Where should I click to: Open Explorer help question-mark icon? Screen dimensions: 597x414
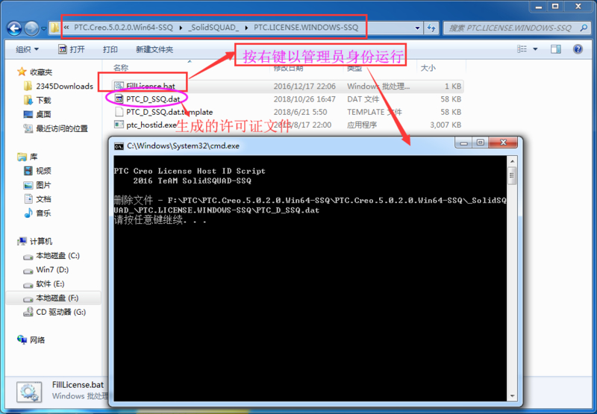(x=578, y=49)
